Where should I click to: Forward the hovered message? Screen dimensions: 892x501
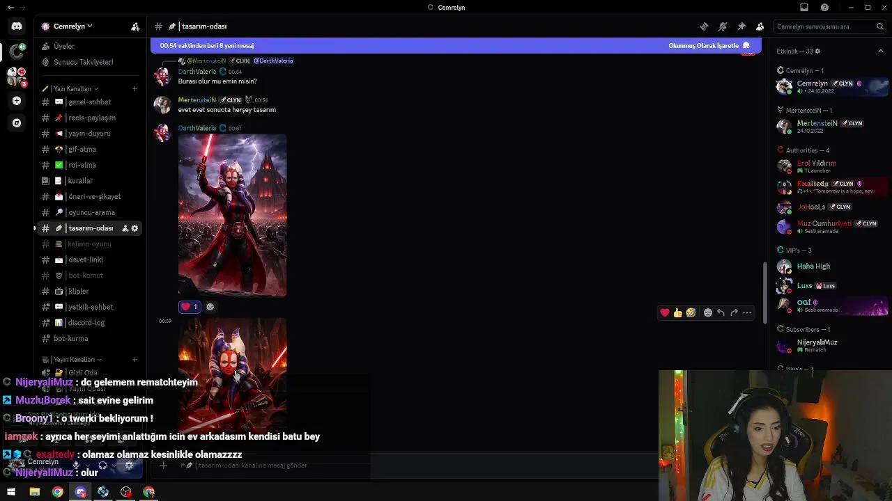734,312
